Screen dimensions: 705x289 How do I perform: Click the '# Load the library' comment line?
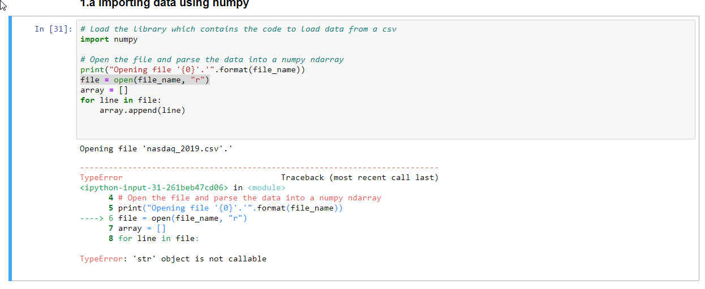coord(238,29)
